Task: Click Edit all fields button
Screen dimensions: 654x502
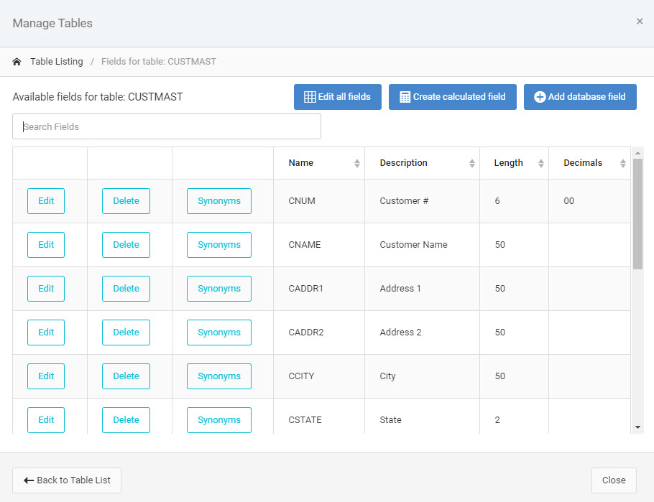Action: click(338, 97)
